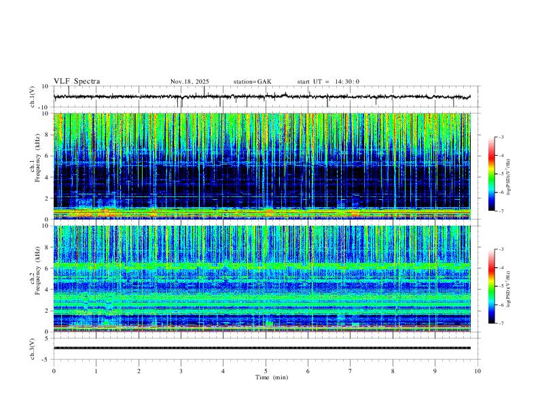Click the time axis tick label '7'
The image size is (538, 416).
click(x=351, y=371)
